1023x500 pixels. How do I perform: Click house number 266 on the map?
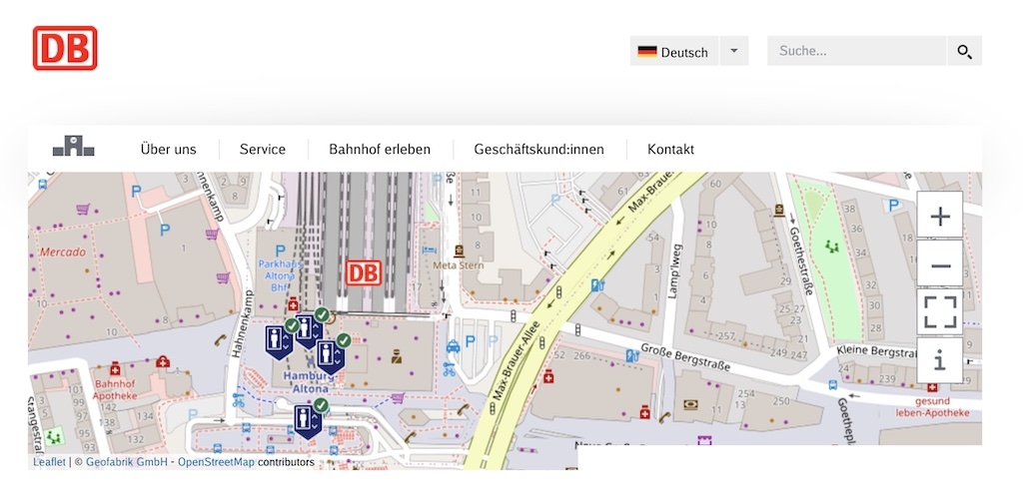pyautogui.click(x=581, y=355)
